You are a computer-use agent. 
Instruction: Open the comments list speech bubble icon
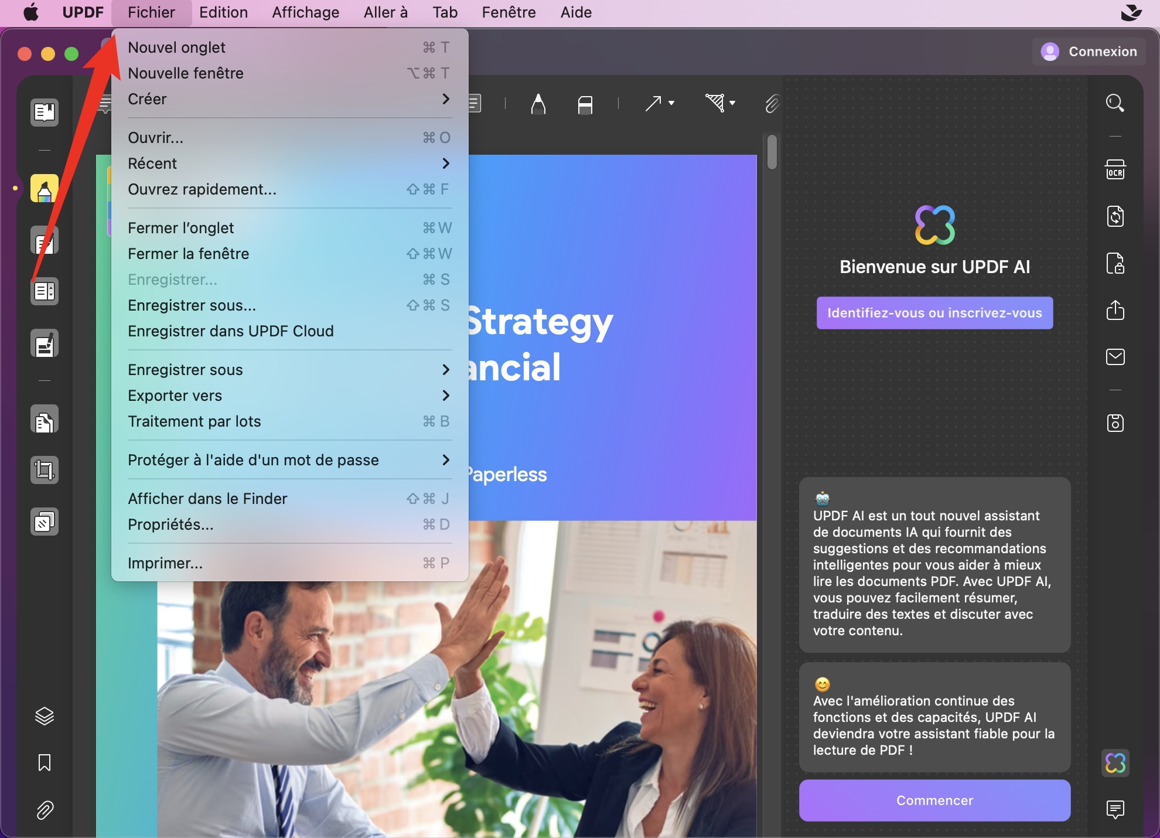click(x=1115, y=809)
